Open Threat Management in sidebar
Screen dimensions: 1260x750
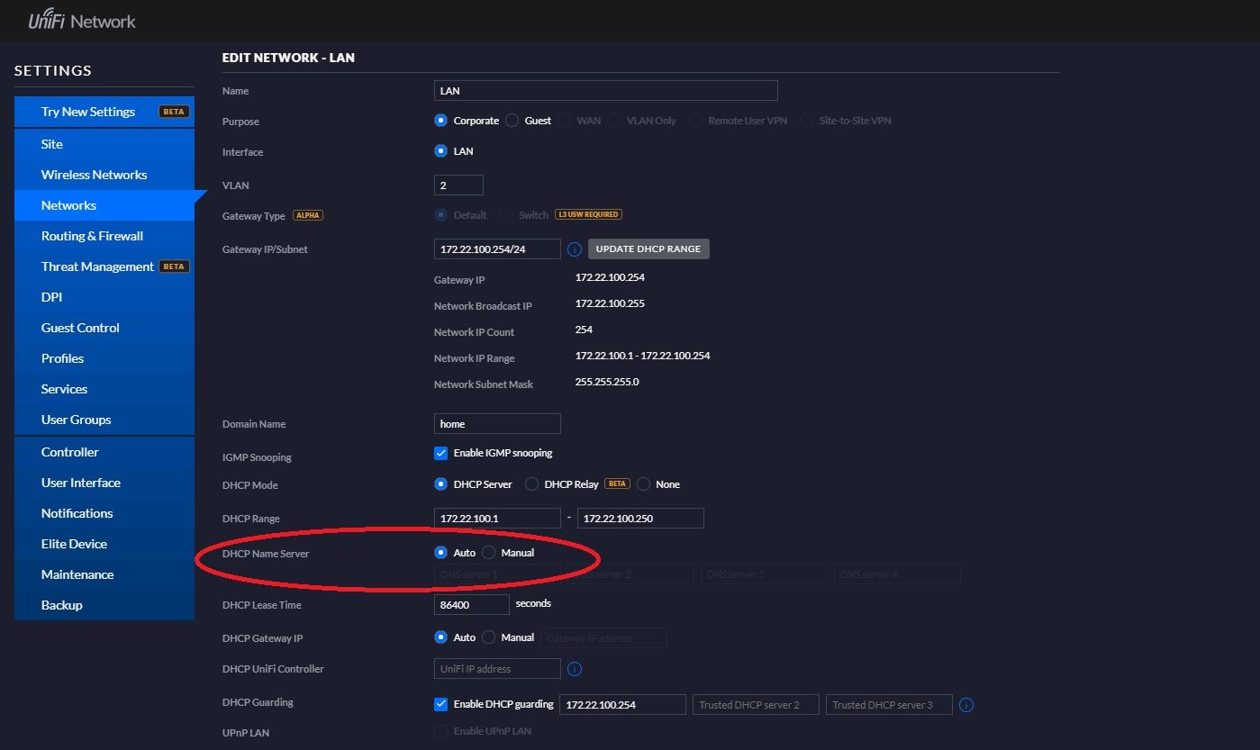point(97,267)
